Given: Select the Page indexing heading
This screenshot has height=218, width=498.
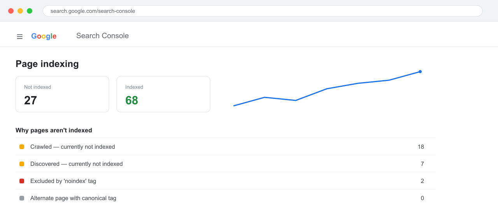Looking at the screenshot, I should click(x=47, y=64).
